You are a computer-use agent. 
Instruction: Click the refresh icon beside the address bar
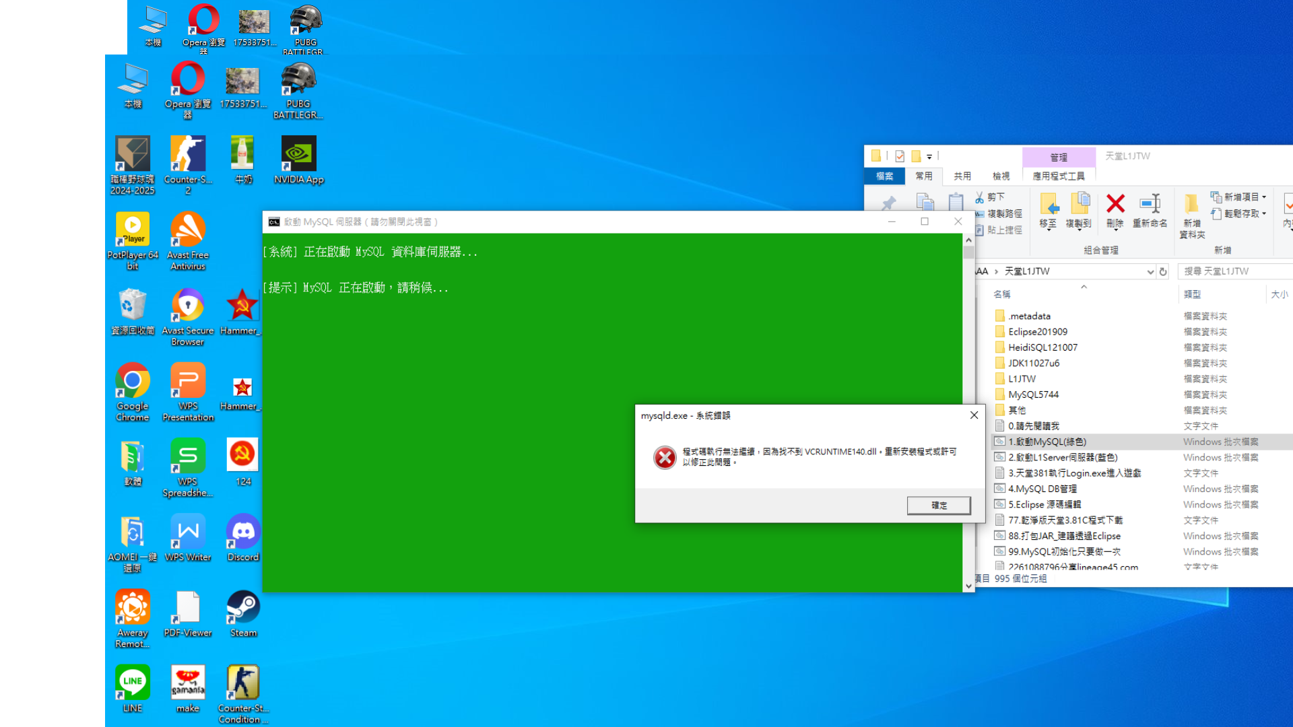click(x=1163, y=272)
